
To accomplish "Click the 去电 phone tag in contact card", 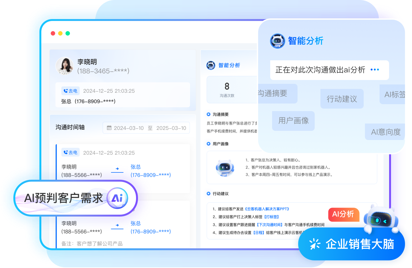I will 71,91.
